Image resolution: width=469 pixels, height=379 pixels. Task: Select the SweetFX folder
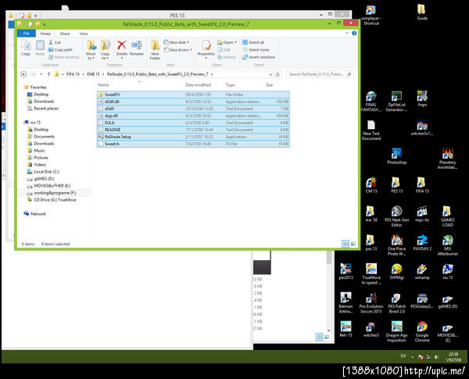tap(193, 95)
